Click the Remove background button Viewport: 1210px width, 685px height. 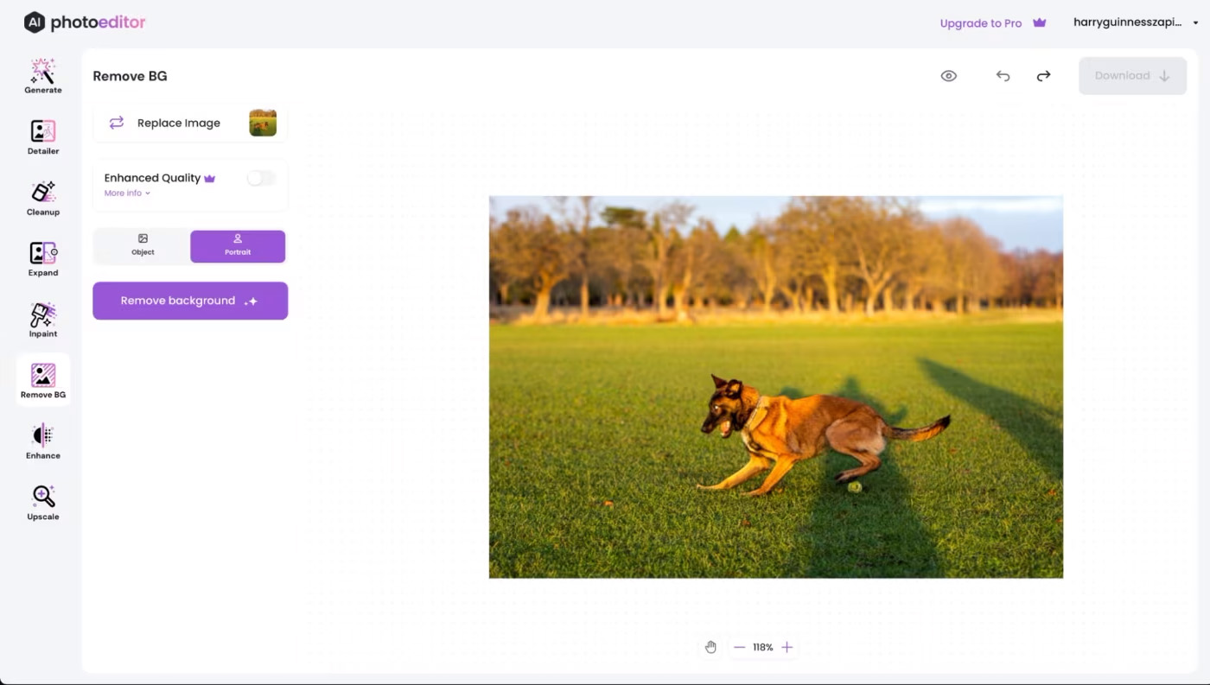click(190, 301)
